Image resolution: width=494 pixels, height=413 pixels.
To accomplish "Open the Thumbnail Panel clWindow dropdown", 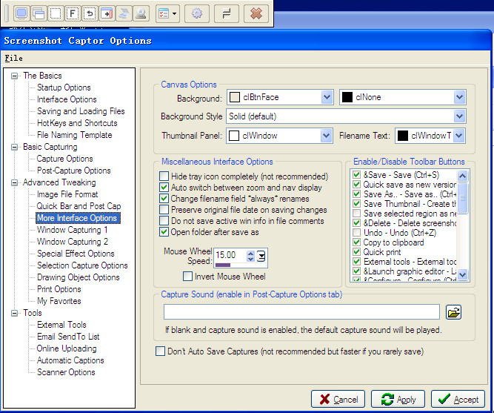I will coord(326,136).
